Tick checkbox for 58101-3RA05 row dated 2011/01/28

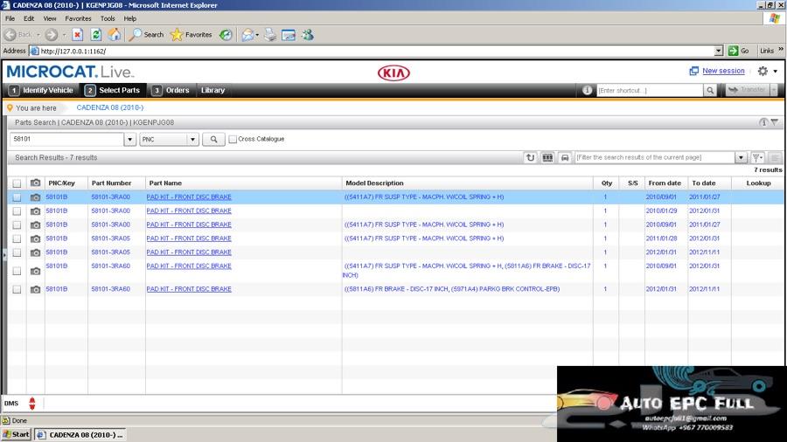point(17,238)
